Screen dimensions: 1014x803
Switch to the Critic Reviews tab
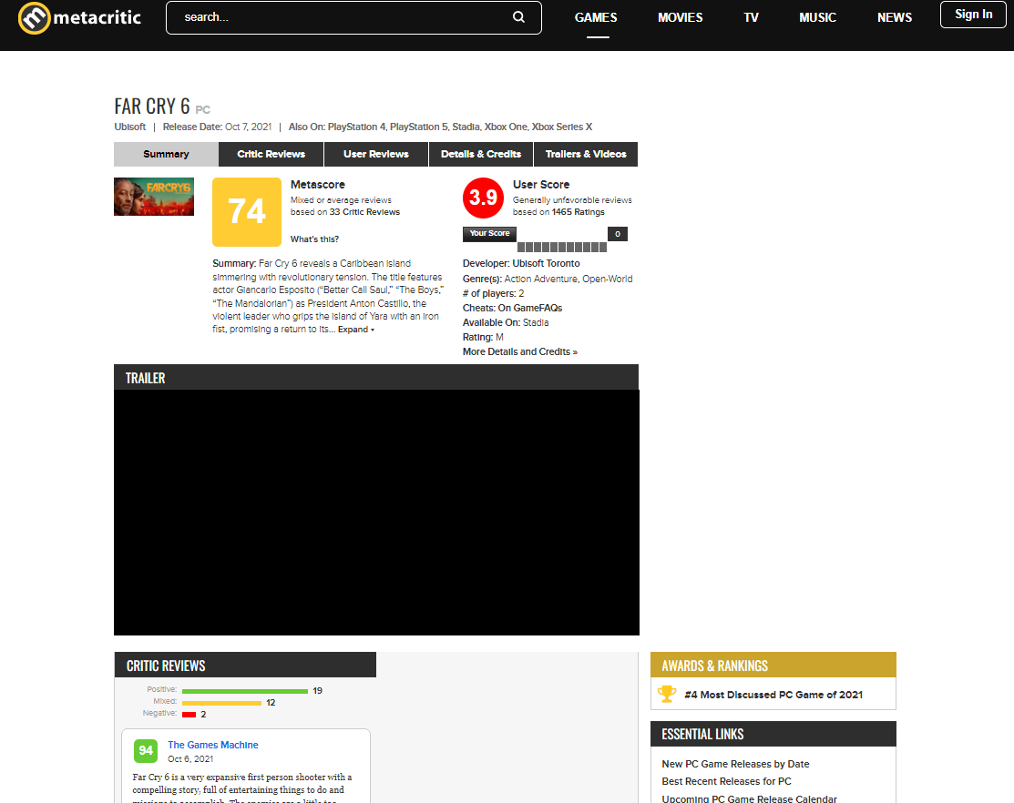pyautogui.click(x=271, y=155)
